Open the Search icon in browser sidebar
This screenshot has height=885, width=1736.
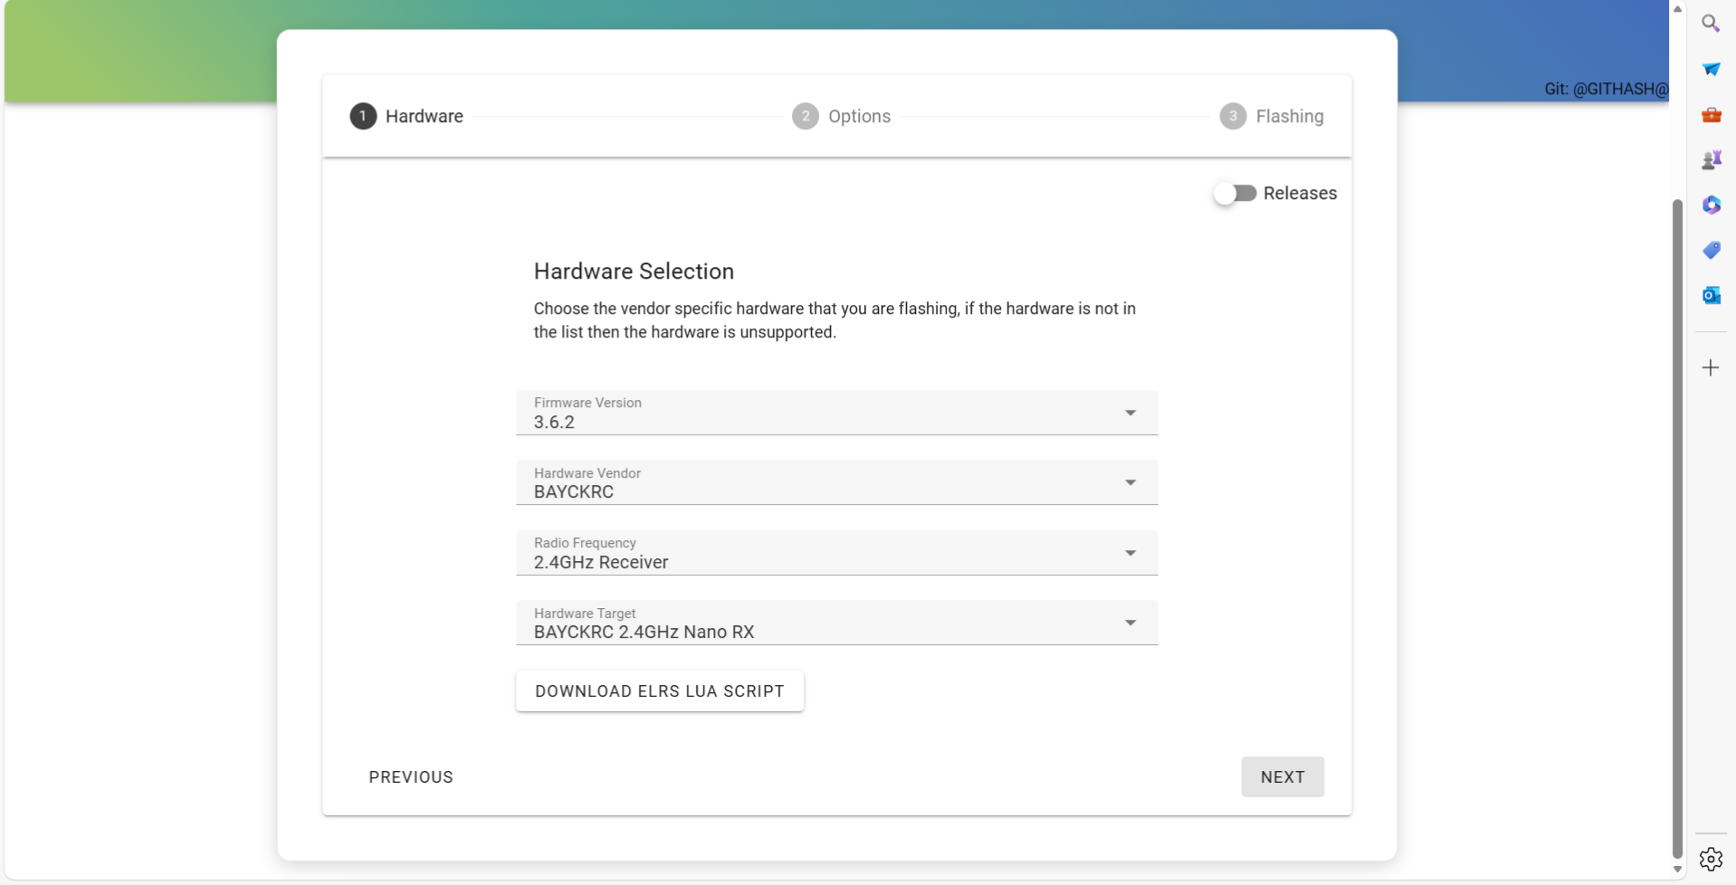pyautogui.click(x=1710, y=24)
